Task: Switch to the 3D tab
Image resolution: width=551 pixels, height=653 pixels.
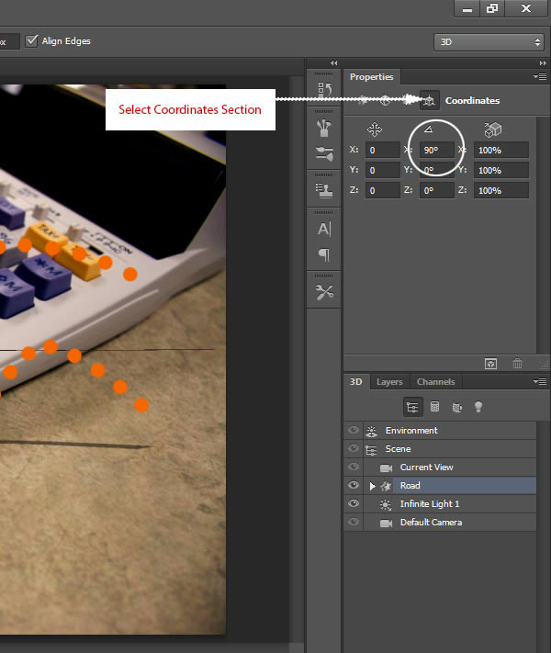Action: [355, 382]
